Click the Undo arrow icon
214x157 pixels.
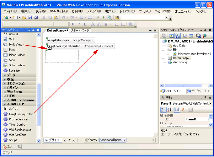tap(63, 17)
